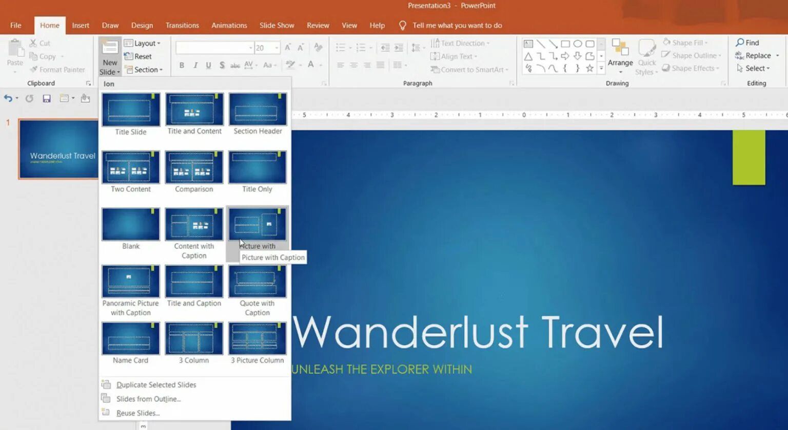Image resolution: width=788 pixels, height=430 pixels.
Task: Select the Title and Content layout thumbnail
Action: tap(194, 110)
